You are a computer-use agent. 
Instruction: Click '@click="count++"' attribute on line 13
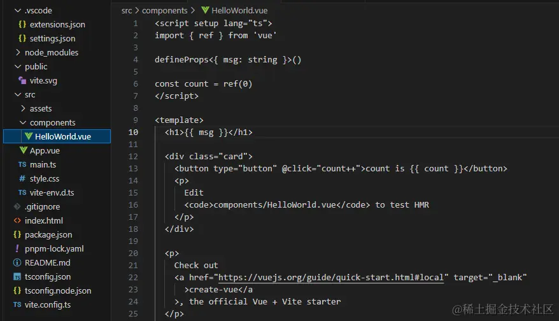322,168
